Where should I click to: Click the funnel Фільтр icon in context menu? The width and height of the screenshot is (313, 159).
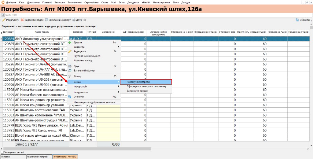coord(70,76)
